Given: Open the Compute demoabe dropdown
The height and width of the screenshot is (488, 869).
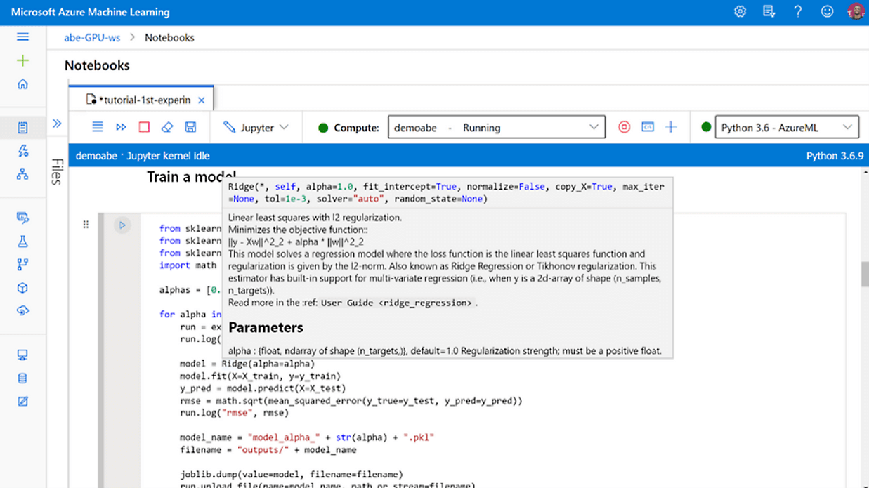Looking at the screenshot, I should (496, 128).
